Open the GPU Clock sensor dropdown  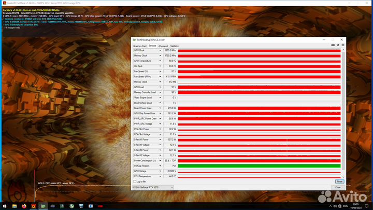click(x=160, y=50)
